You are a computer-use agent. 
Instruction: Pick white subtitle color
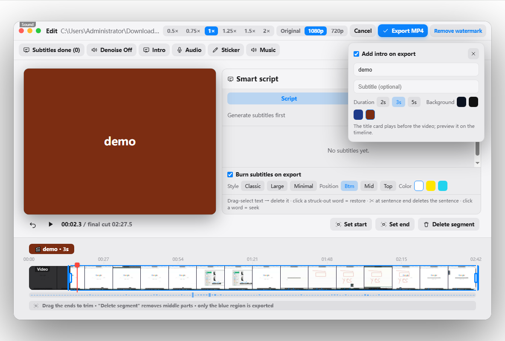(x=419, y=186)
